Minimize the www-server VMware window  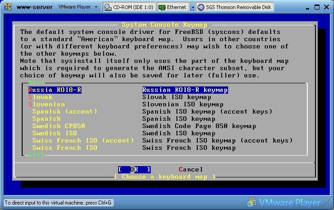pyautogui.click(x=307, y=8)
